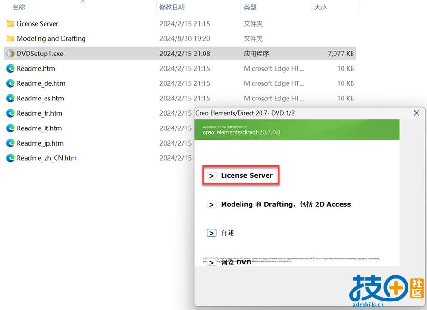Sort files by the 修改日期 column header

(172, 8)
